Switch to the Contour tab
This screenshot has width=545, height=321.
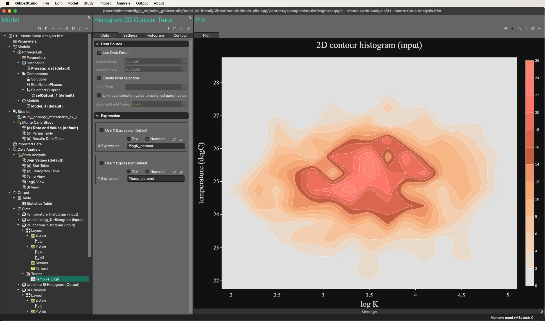pos(180,35)
